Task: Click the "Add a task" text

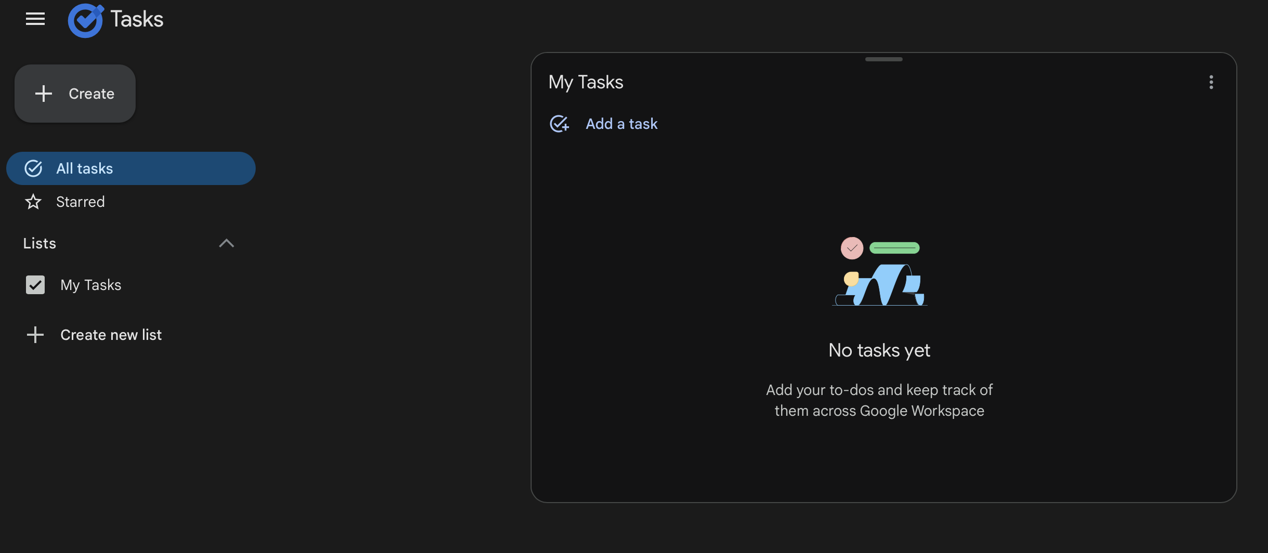Action: pyautogui.click(x=622, y=124)
